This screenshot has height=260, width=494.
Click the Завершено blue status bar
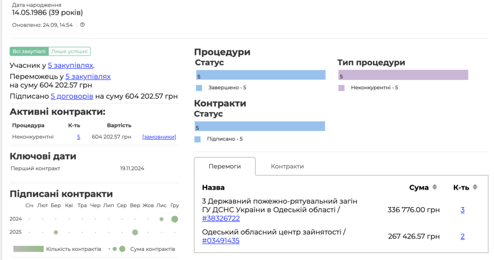261,75
